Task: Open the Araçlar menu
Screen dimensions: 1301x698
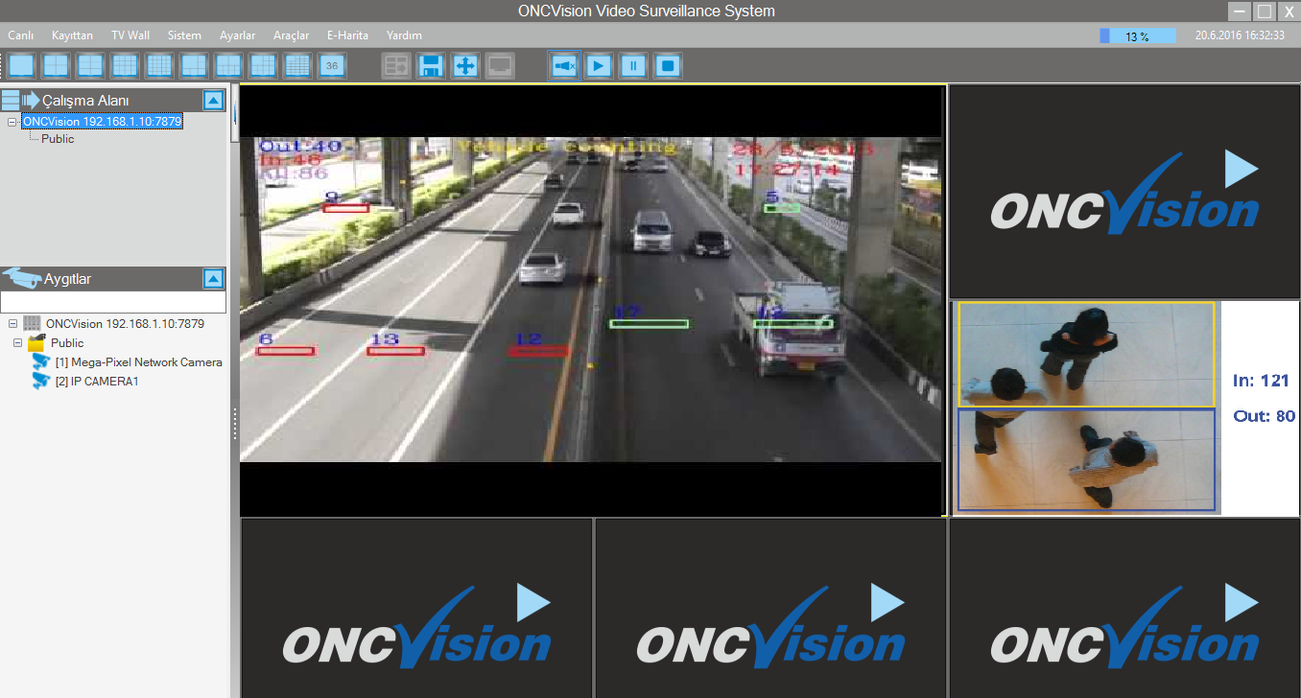Action: 291,35
